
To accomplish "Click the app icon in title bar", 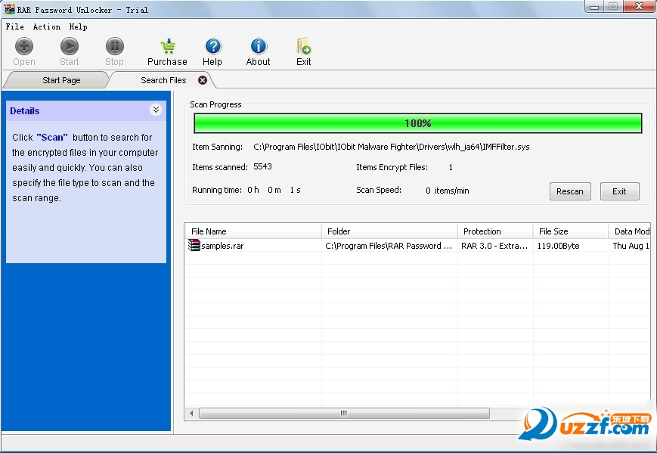I will click(x=9, y=8).
